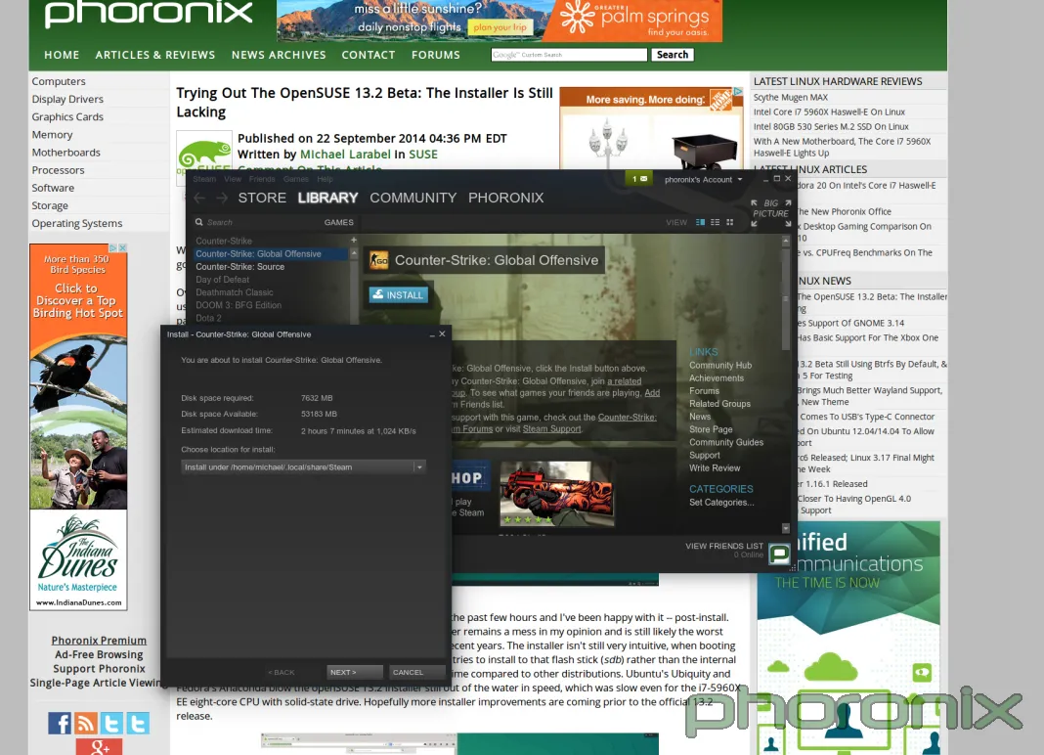The image size is (1044, 755).
Task: Expand the install location dropdown
Action: click(419, 467)
